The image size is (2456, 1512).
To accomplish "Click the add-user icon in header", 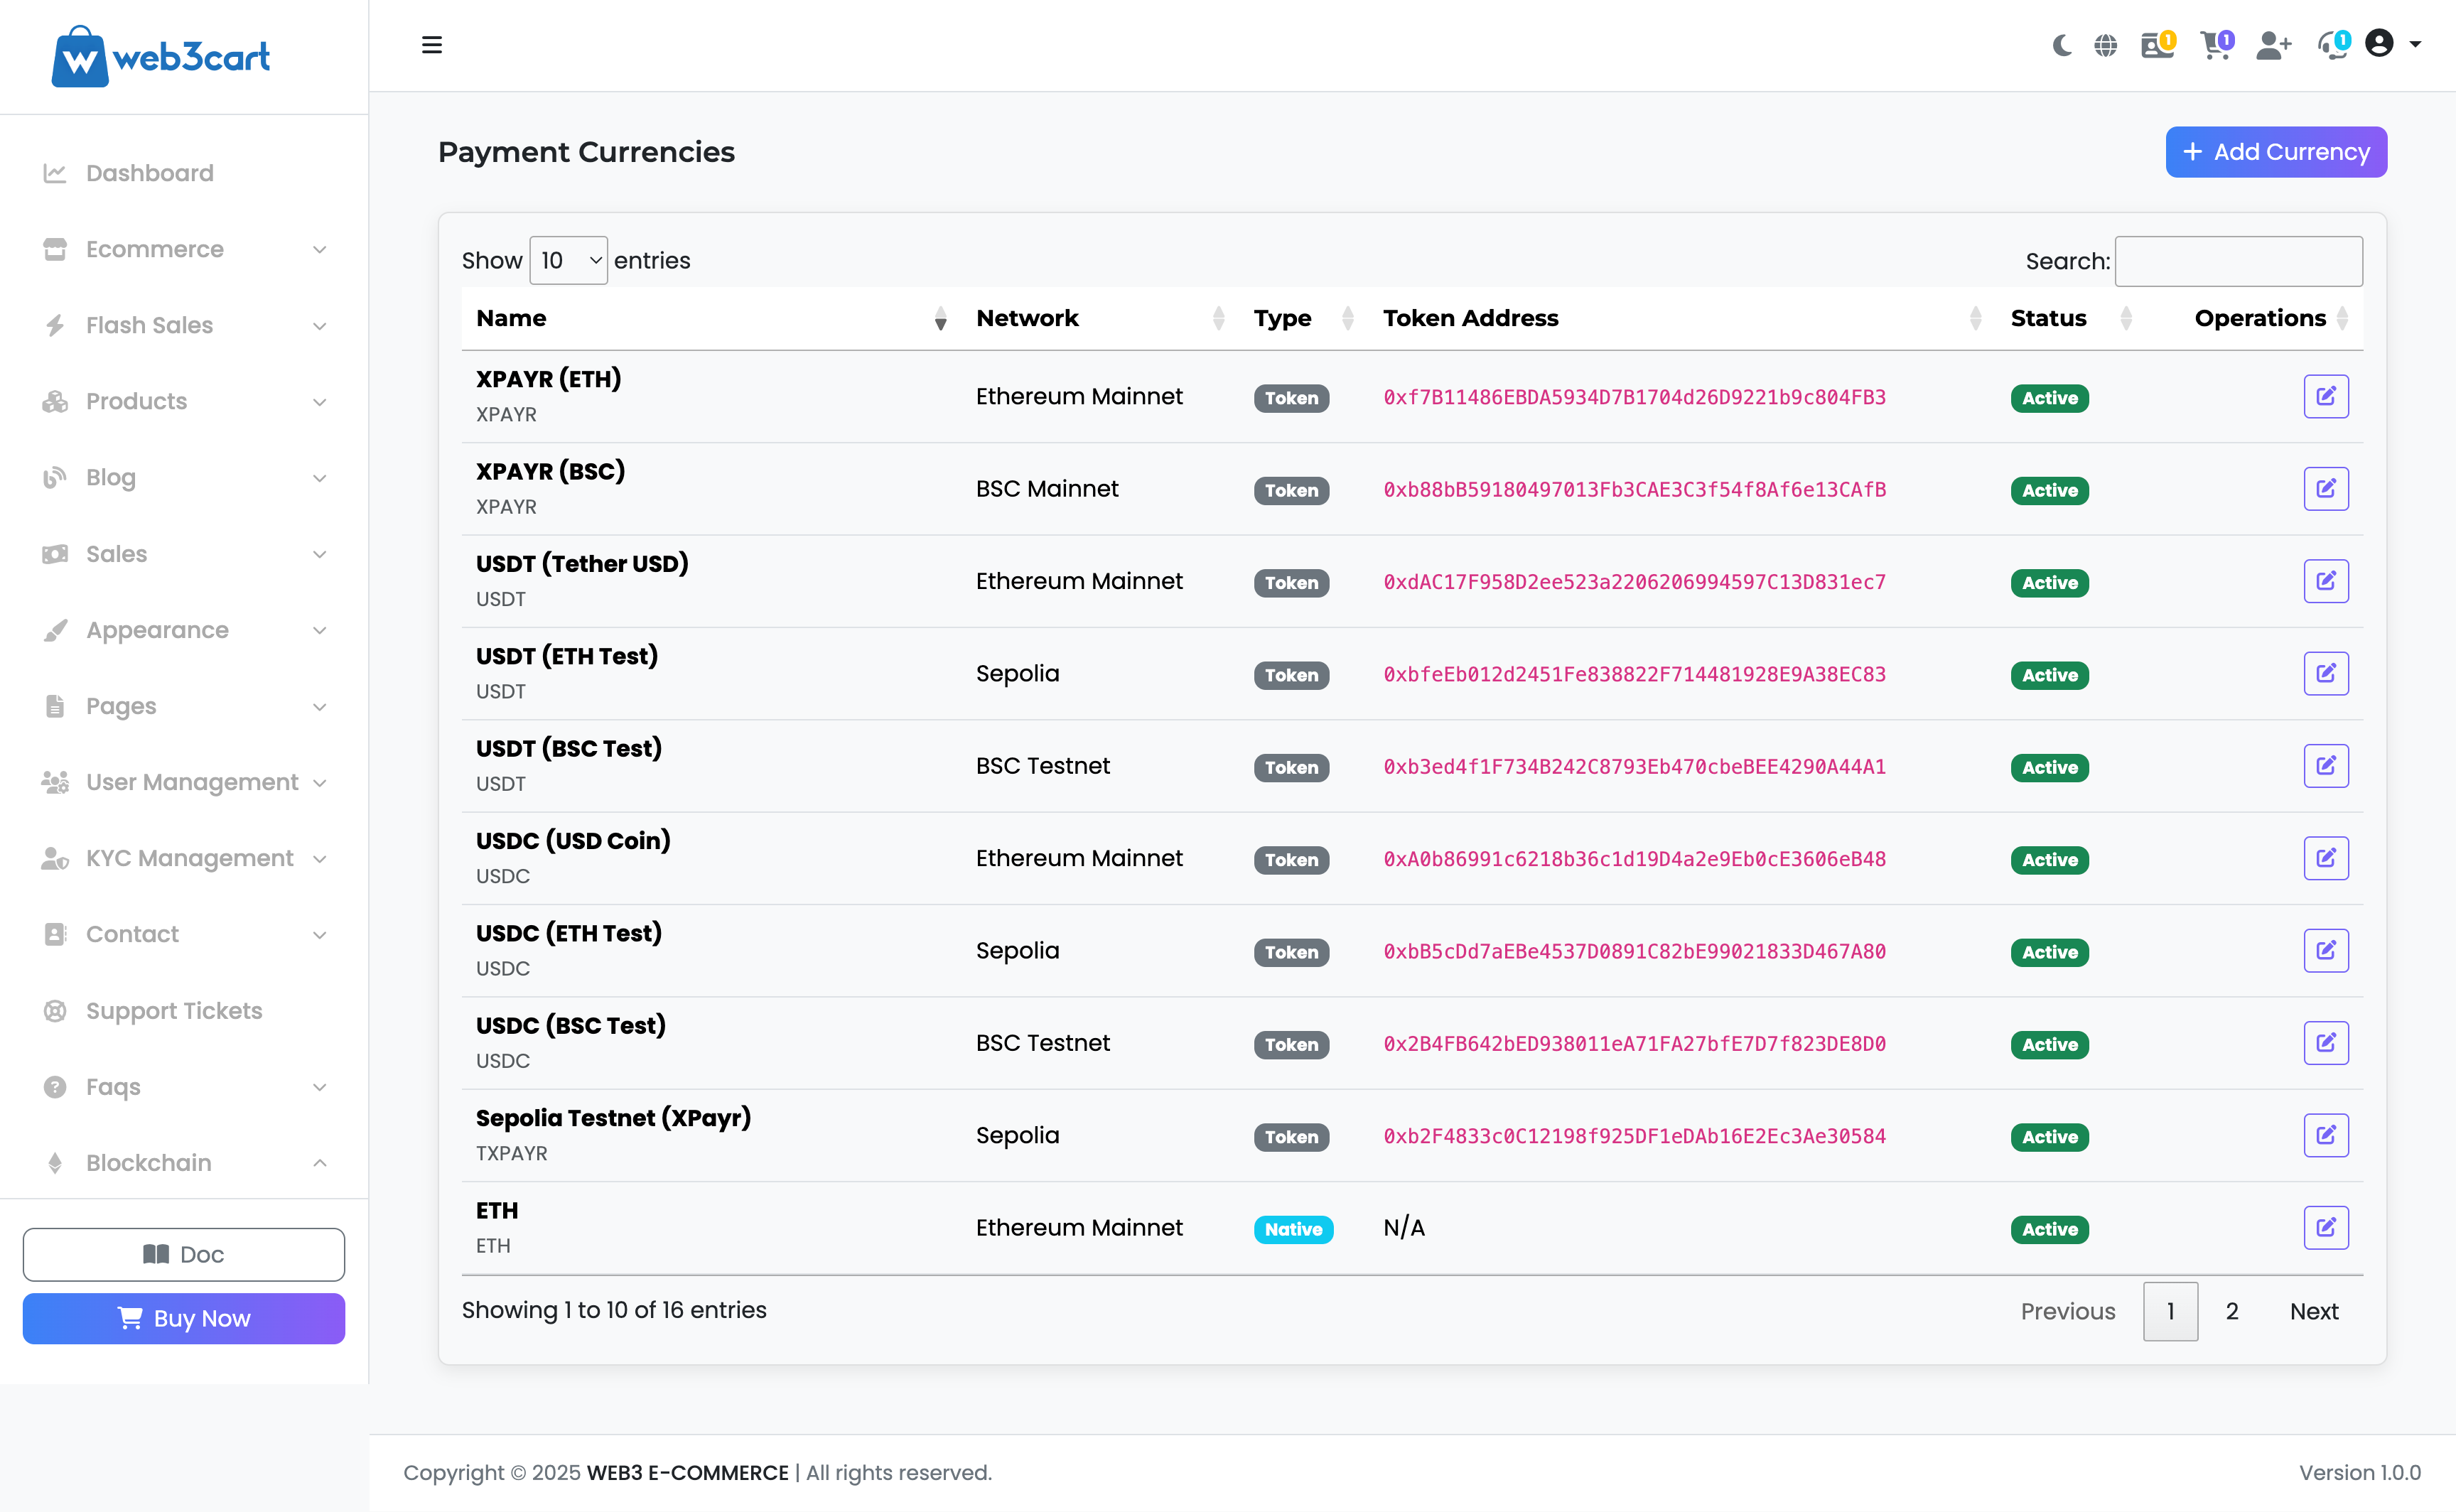I will pyautogui.click(x=2272, y=45).
